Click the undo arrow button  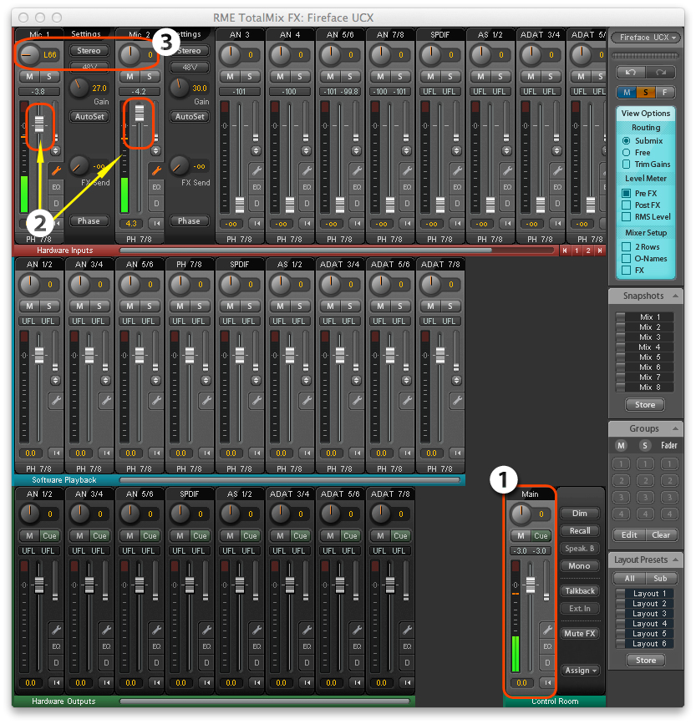click(629, 73)
